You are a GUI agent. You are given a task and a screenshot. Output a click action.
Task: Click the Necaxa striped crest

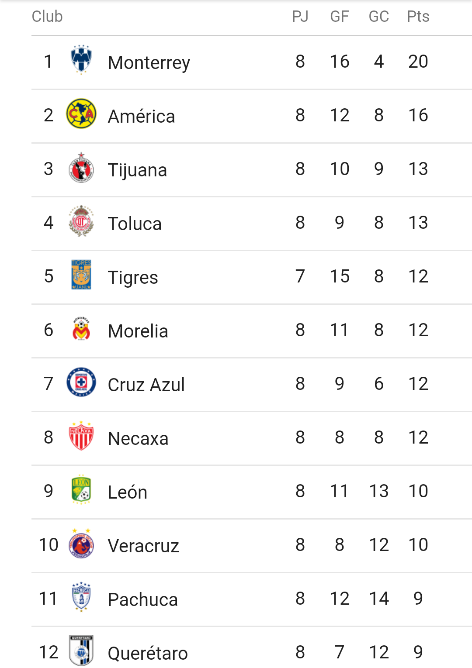81,436
